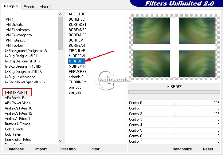Click the Reset button
This screenshot has height=155, width=223.
coord(208,149)
